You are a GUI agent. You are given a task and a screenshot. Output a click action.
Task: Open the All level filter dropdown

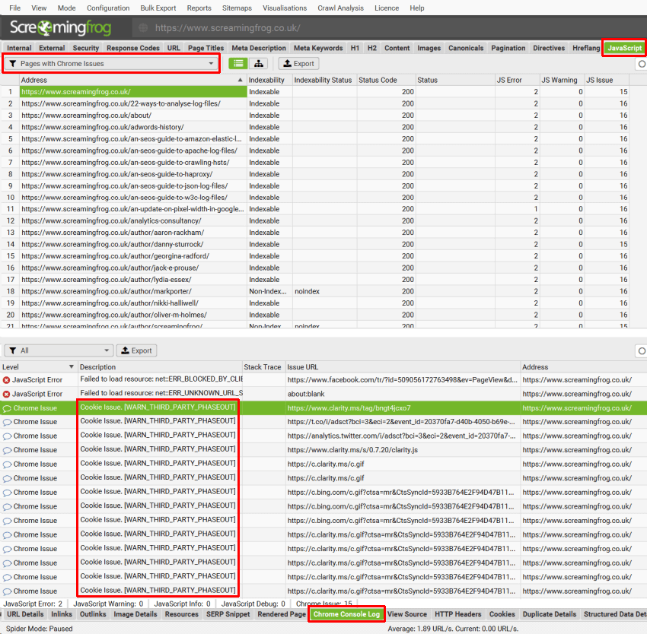pyautogui.click(x=59, y=350)
